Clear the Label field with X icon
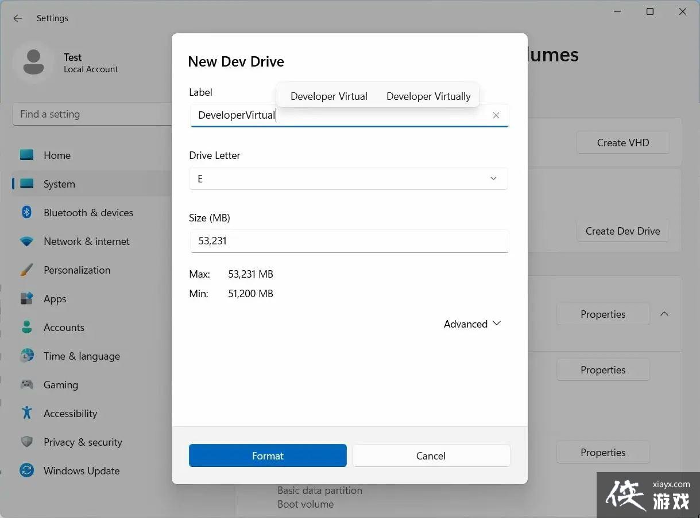 496,115
